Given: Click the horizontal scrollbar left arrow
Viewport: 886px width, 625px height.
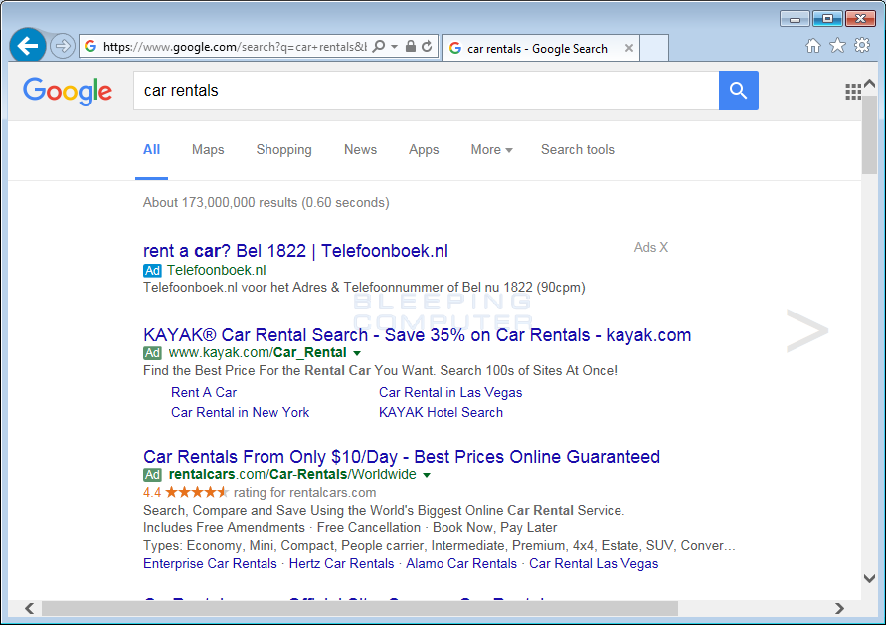Looking at the screenshot, I should pyautogui.click(x=30, y=609).
